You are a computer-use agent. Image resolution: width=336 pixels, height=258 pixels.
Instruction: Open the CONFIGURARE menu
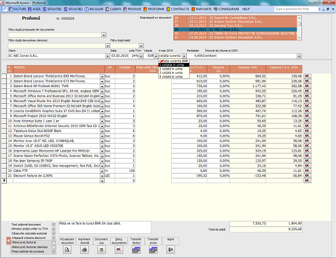[x=226, y=9]
